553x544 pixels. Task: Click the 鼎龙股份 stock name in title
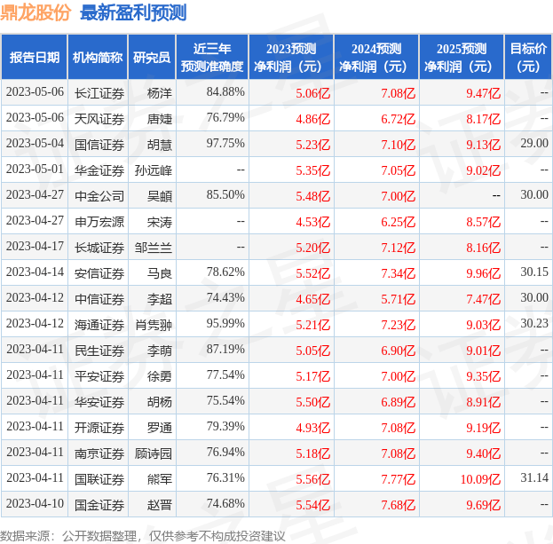pyautogui.click(x=36, y=12)
